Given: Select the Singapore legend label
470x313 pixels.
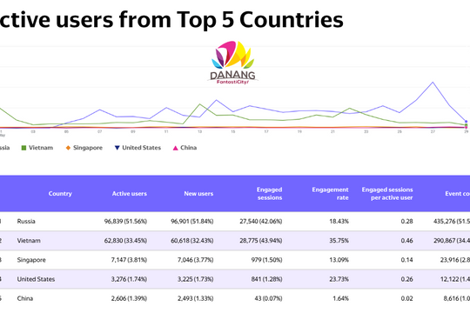Looking at the screenshot, I should [x=88, y=148].
